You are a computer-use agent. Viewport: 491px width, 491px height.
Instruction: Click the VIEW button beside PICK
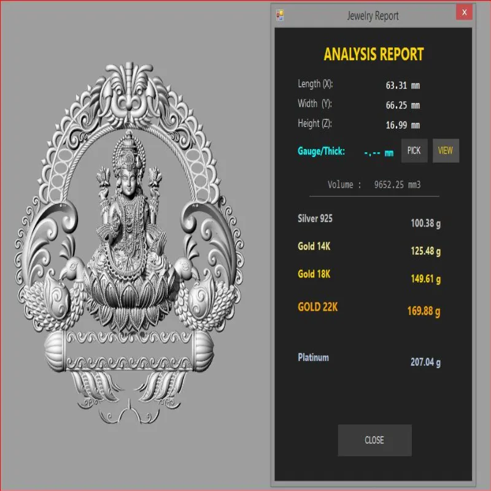click(x=446, y=150)
